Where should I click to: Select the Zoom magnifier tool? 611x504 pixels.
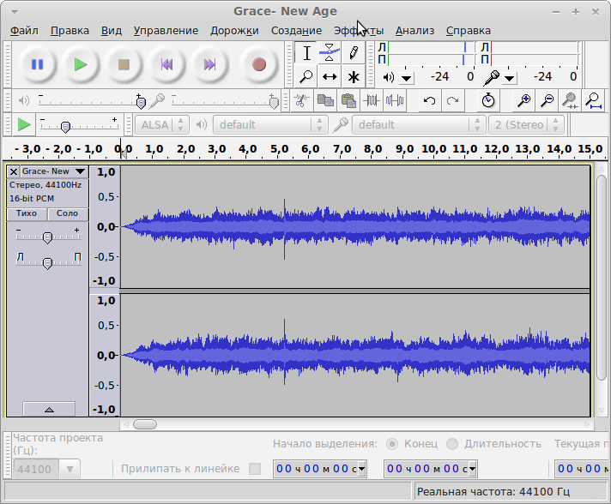tap(306, 76)
